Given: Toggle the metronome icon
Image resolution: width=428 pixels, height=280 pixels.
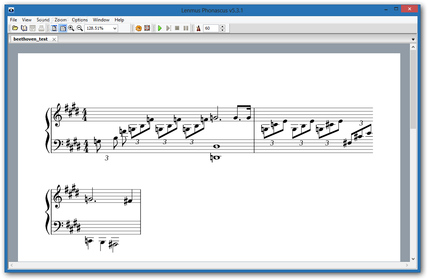Looking at the screenshot, I should point(198,28).
